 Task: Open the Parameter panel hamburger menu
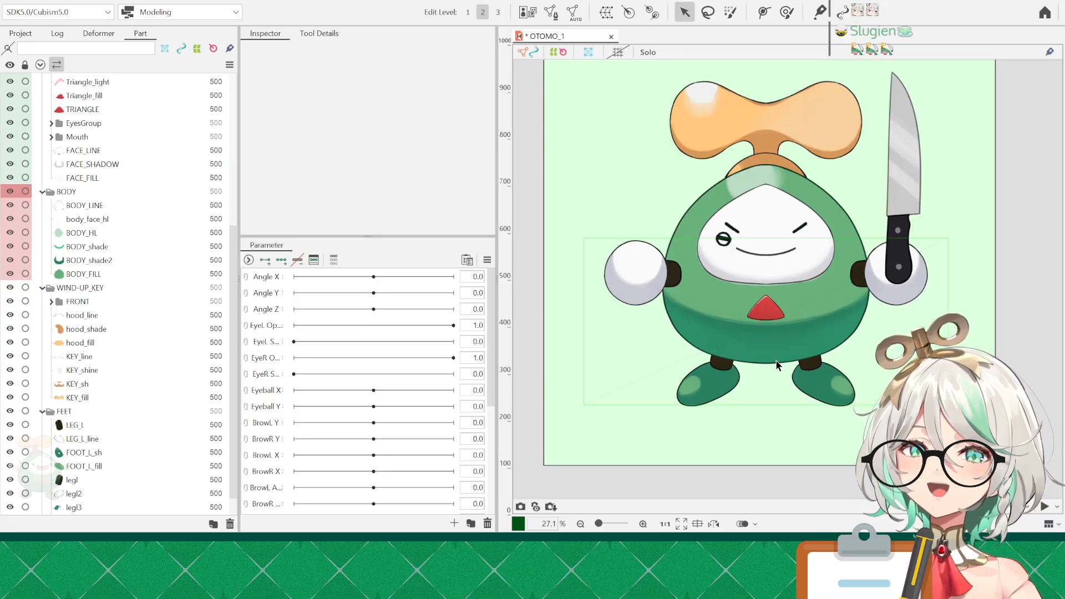(x=487, y=260)
